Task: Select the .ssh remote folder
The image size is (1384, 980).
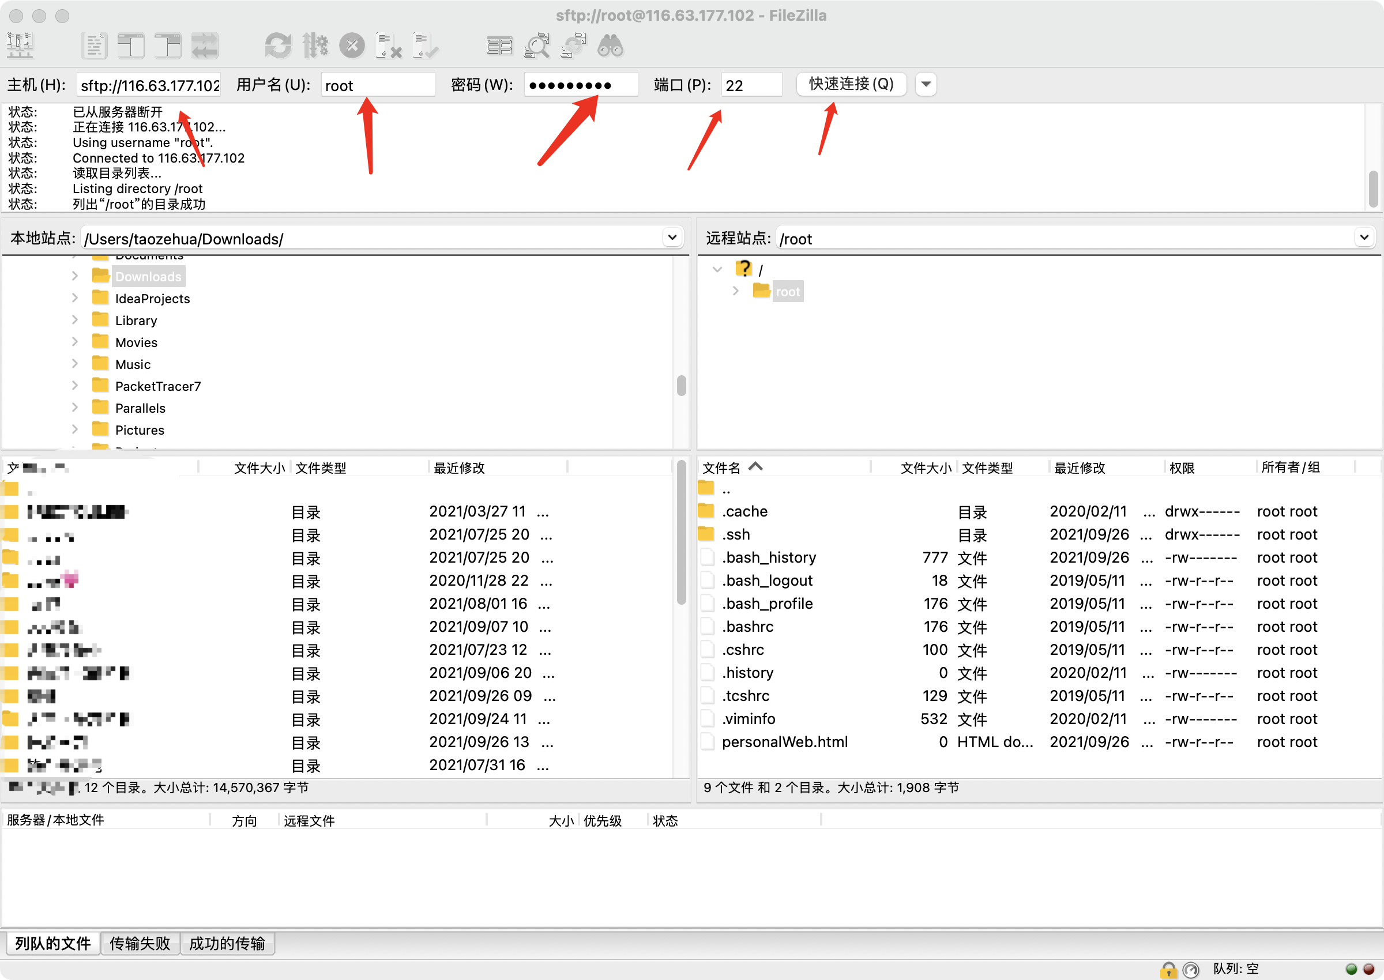Action: click(736, 534)
